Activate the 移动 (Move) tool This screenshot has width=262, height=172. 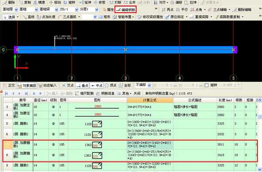point(55,2)
